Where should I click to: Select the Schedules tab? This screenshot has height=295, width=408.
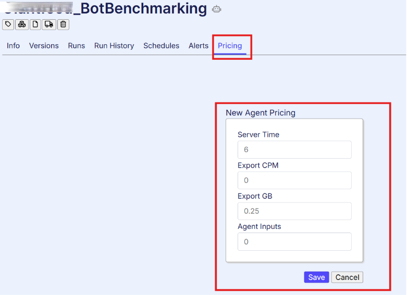coord(161,46)
